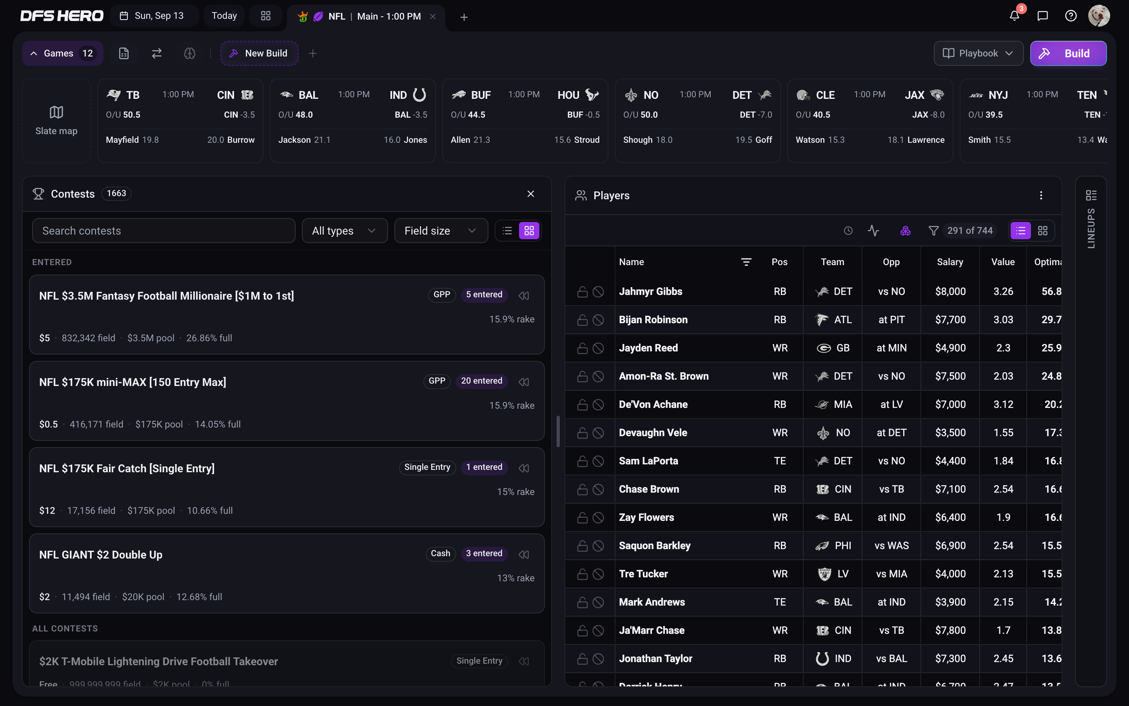Open the All types dropdown
This screenshot has width=1129, height=706.
point(344,231)
